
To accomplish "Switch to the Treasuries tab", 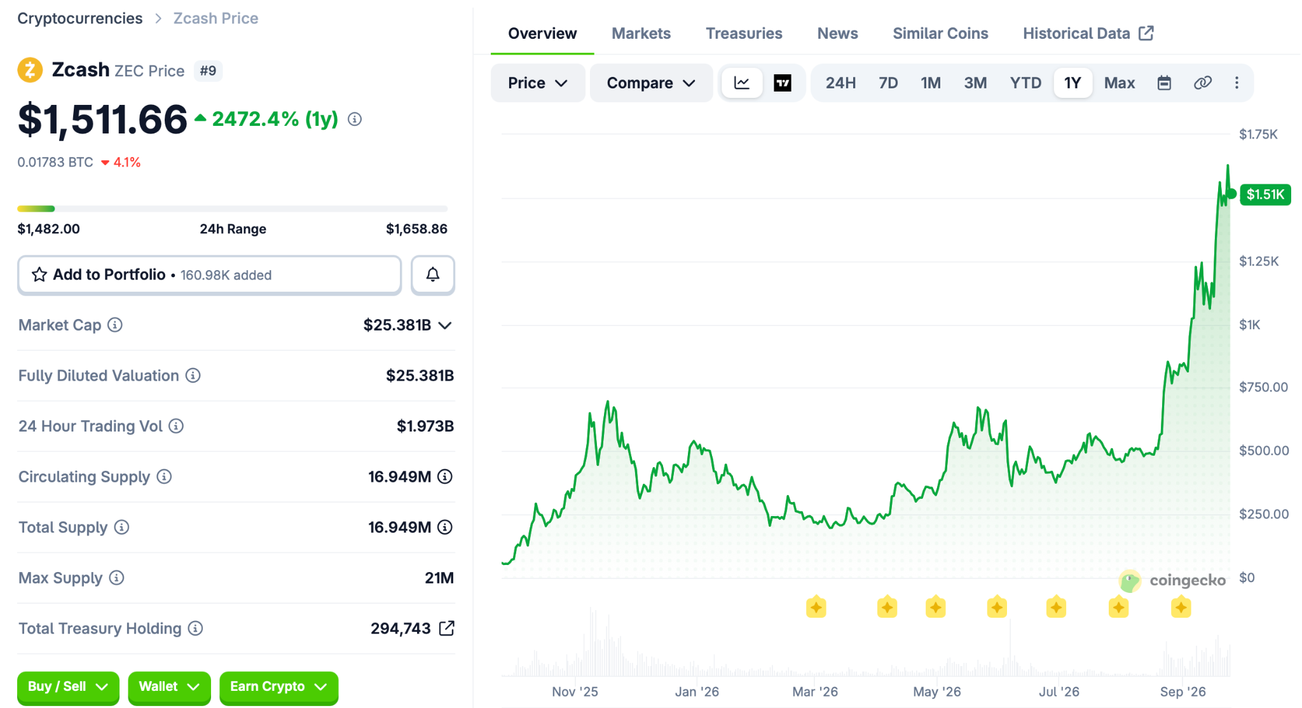I will point(744,33).
